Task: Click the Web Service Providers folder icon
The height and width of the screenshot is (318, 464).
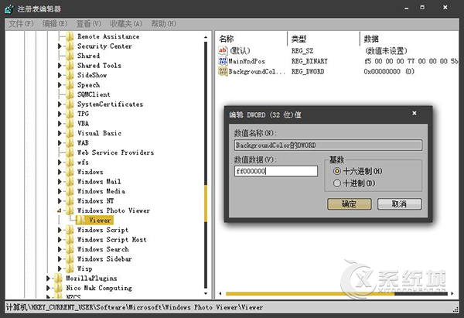Action: (70, 152)
